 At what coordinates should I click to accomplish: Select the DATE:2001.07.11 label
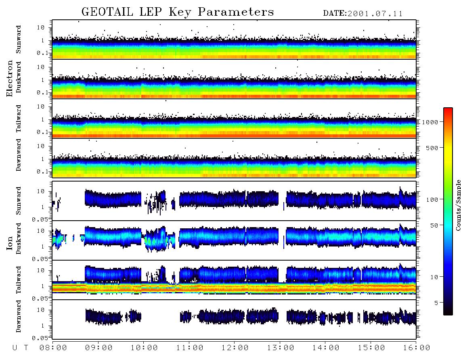(x=363, y=14)
